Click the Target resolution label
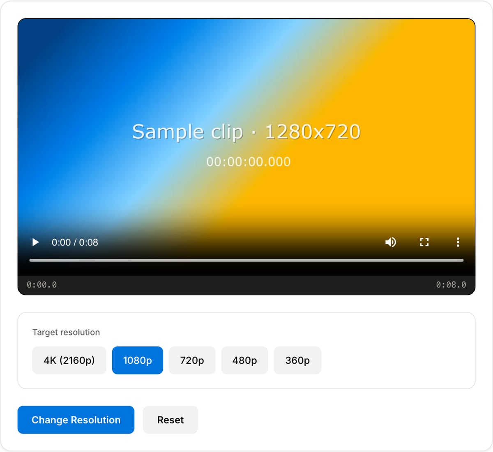This screenshot has width=493, height=452. click(x=66, y=332)
